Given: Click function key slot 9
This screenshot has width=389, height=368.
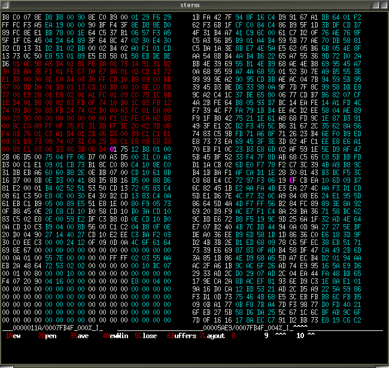Looking at the screenshot, I should [266, 336].
